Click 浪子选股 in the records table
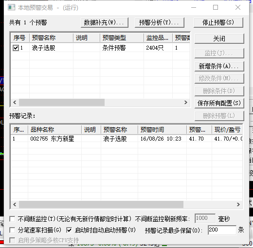The width and height of the screenshot is (253, 248). [115, 139]
